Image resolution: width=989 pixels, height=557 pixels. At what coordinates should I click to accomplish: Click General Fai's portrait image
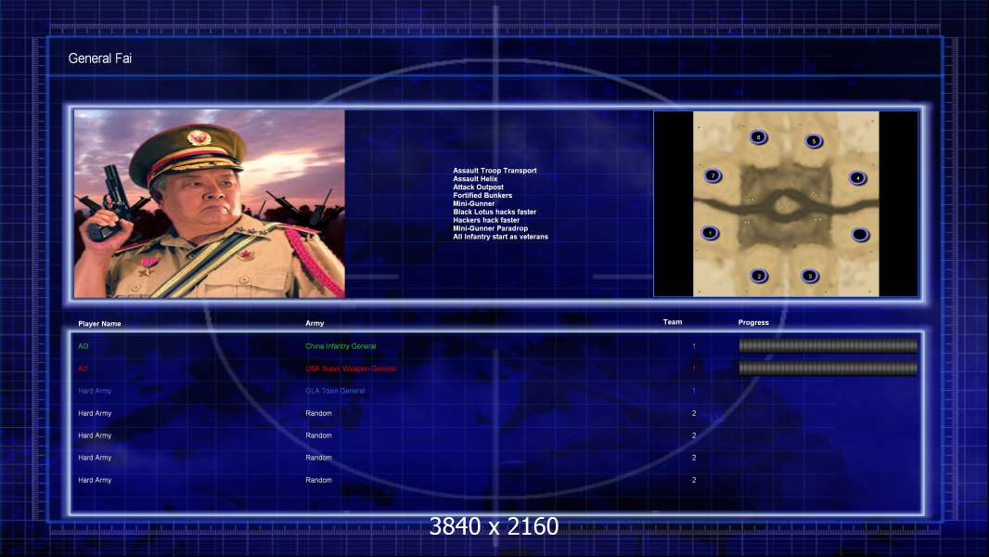(x=210, y=203)
